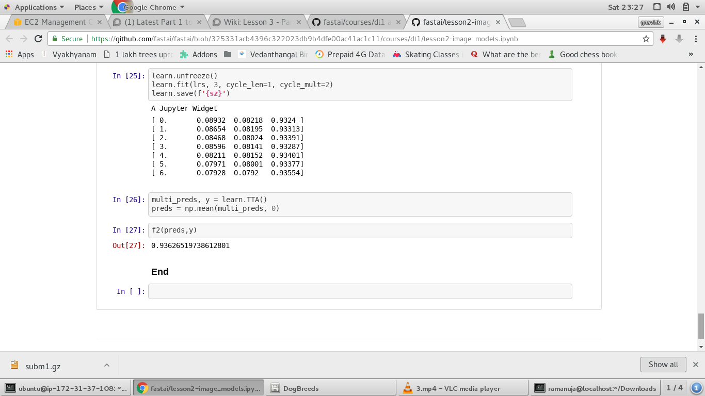The width and height of the screenshot is (705, 396).
Task: Click the volume icon in system tray
Action: coord(671,7)
